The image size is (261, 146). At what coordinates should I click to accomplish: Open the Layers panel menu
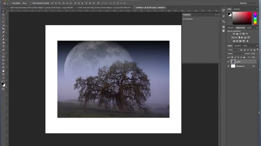point(257,46)
